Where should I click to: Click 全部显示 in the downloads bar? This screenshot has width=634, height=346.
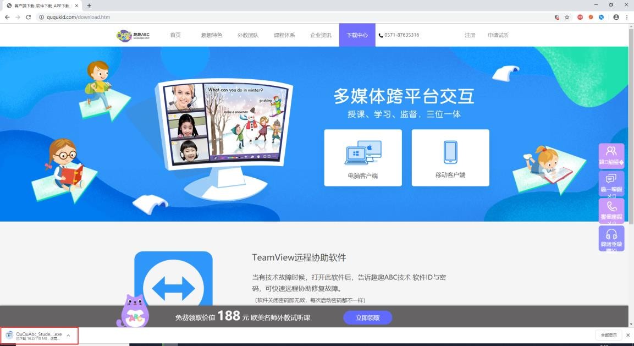pyautogui.click(x=609, y=335)
